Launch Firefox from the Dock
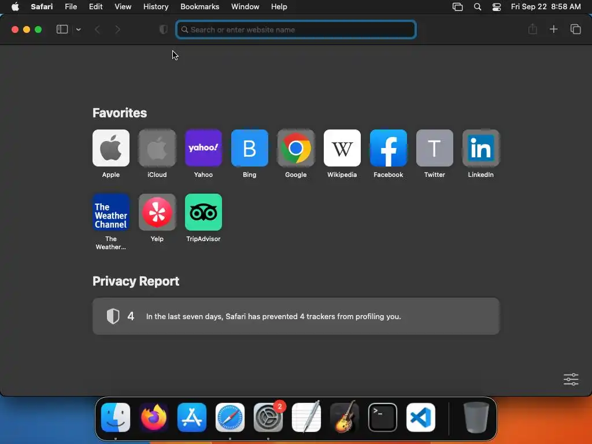The width and height of the screenshot is (592, 444). (154, 417)
